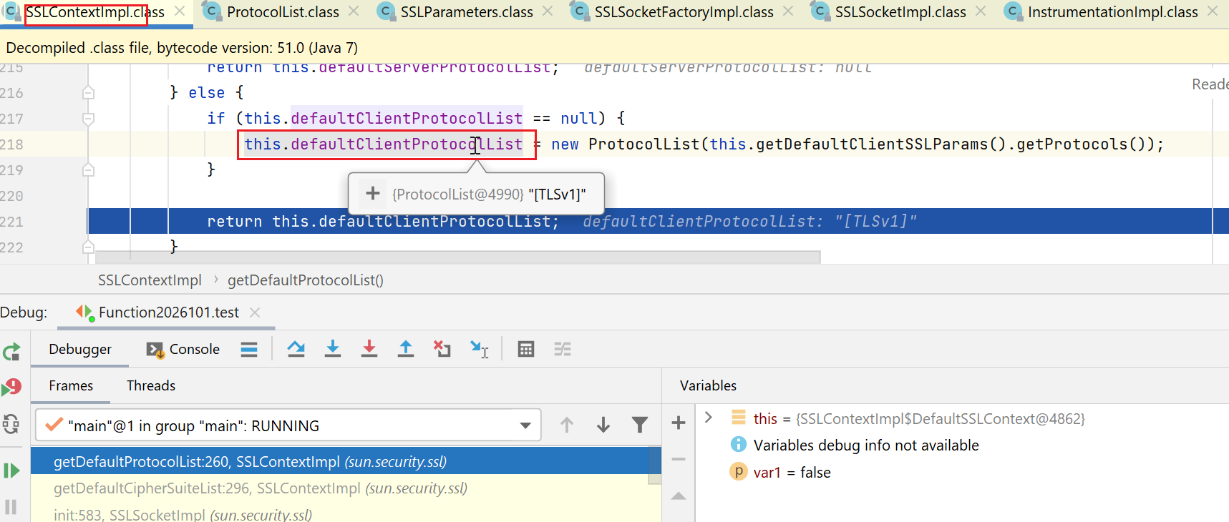Expand the 'this' variable node
Viewport: 1229px width, 522px height.
click(x=709, y=418)
